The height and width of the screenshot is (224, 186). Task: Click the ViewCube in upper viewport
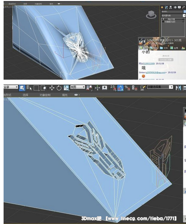(x=151, y=15)
